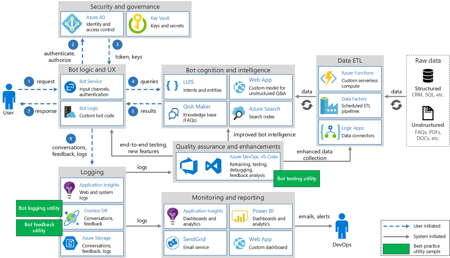Click the Security and governance heading

pyautogui.click(x=125, y=7)
